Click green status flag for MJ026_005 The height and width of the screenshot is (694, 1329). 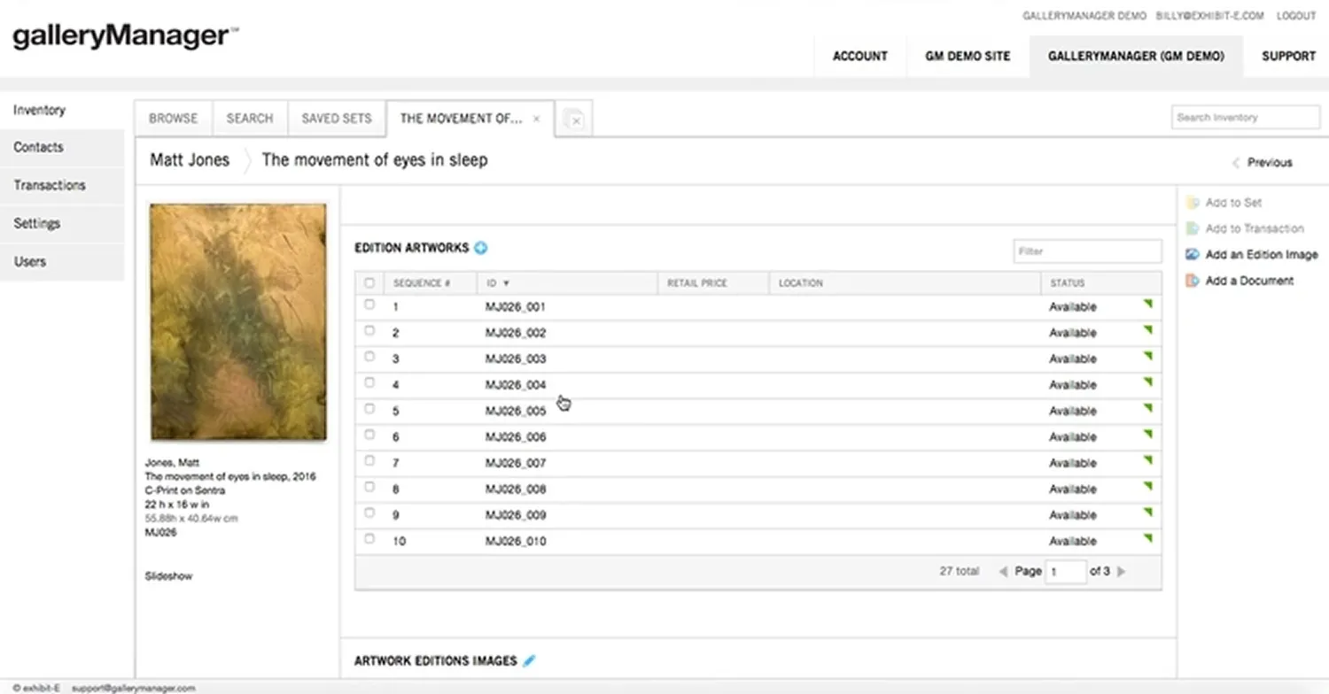pyautogui.click(x=1148, y=408)
